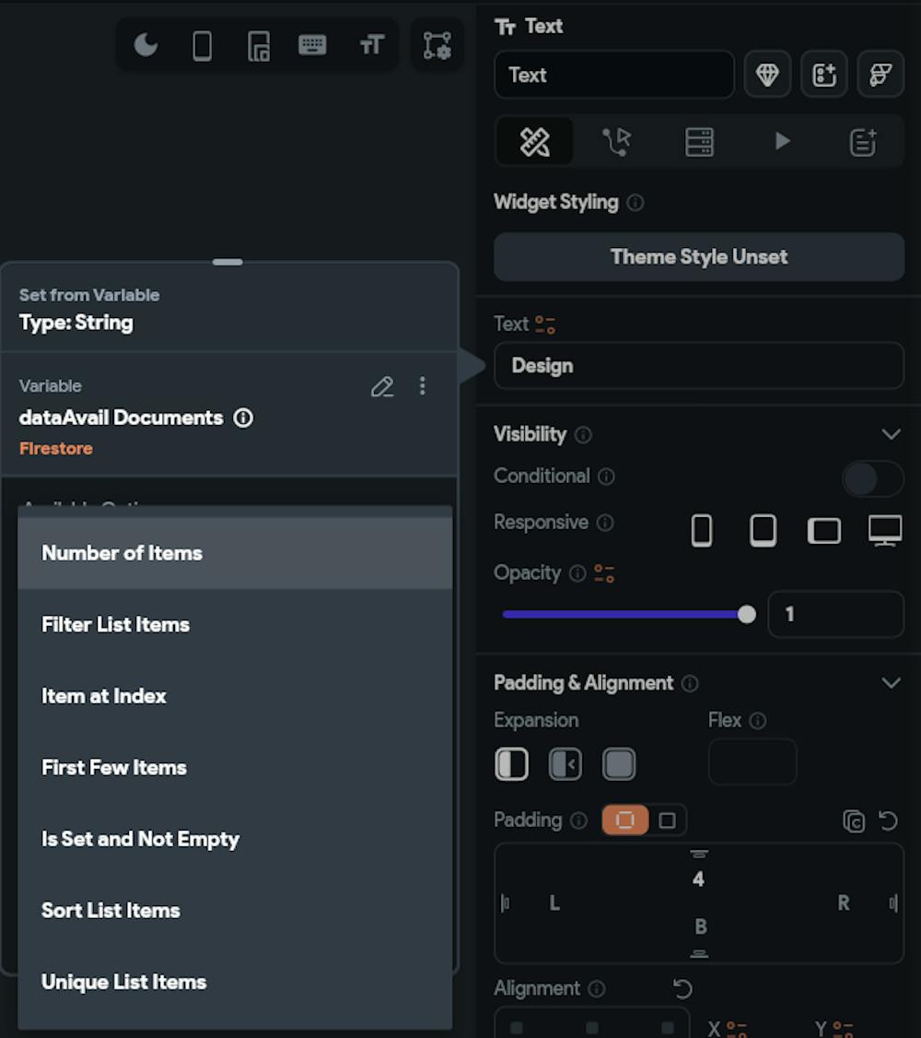Viewport: 921px width, 1038px height.
Task: Open the Actions tab with play icon
Action: coord(782,141)
